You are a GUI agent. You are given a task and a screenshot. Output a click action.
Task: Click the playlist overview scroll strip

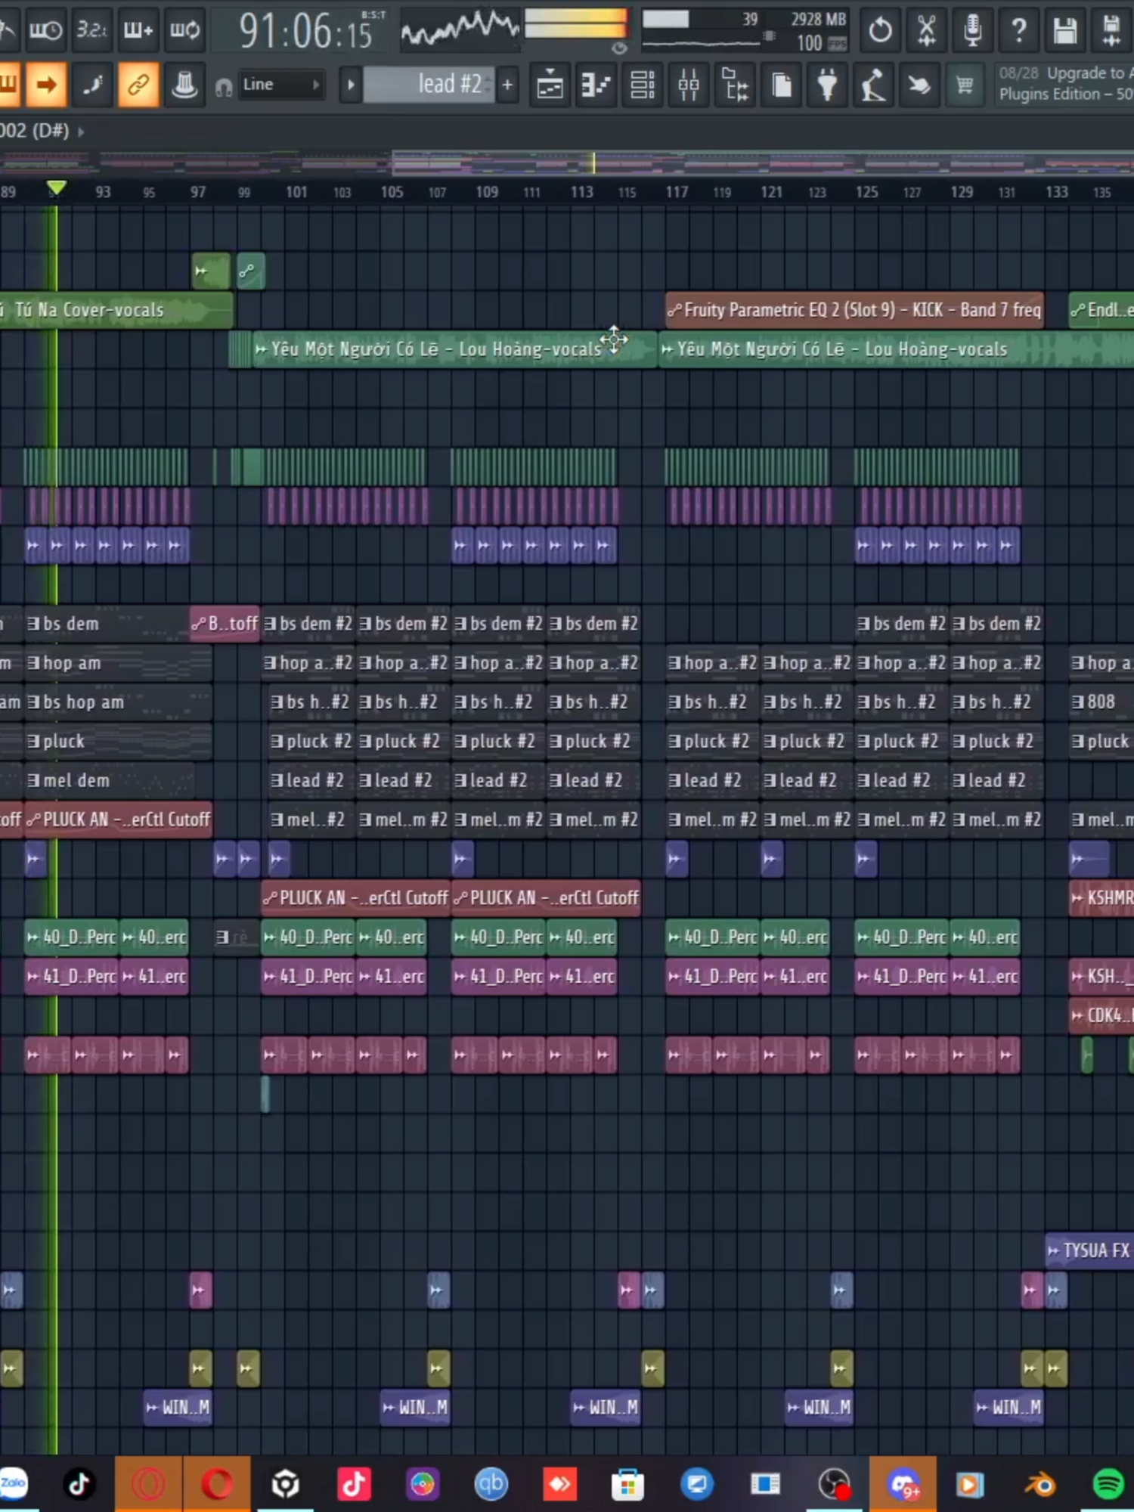[567, 163]
